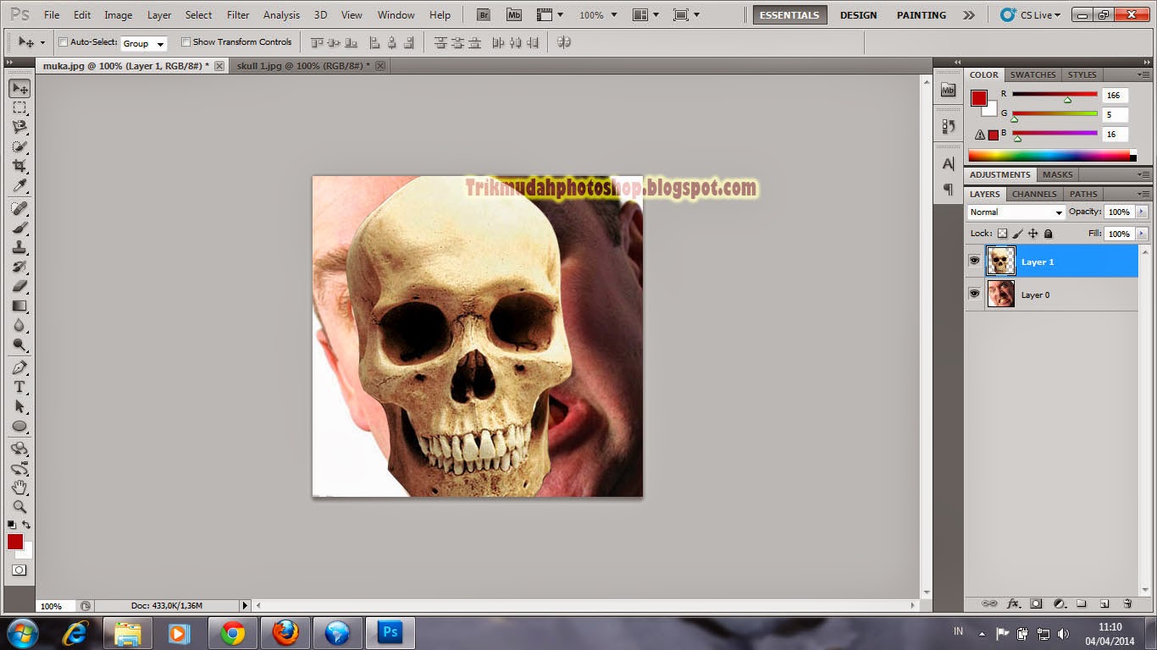The width and height of the screenshot is (1157, 650).
Task: Enable the Auto-Select checkbox
Action: [x=63, y=42]
